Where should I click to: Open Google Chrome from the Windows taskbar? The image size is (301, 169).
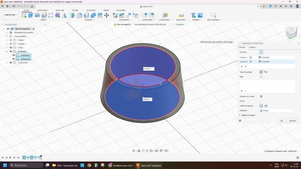point(89,165)
